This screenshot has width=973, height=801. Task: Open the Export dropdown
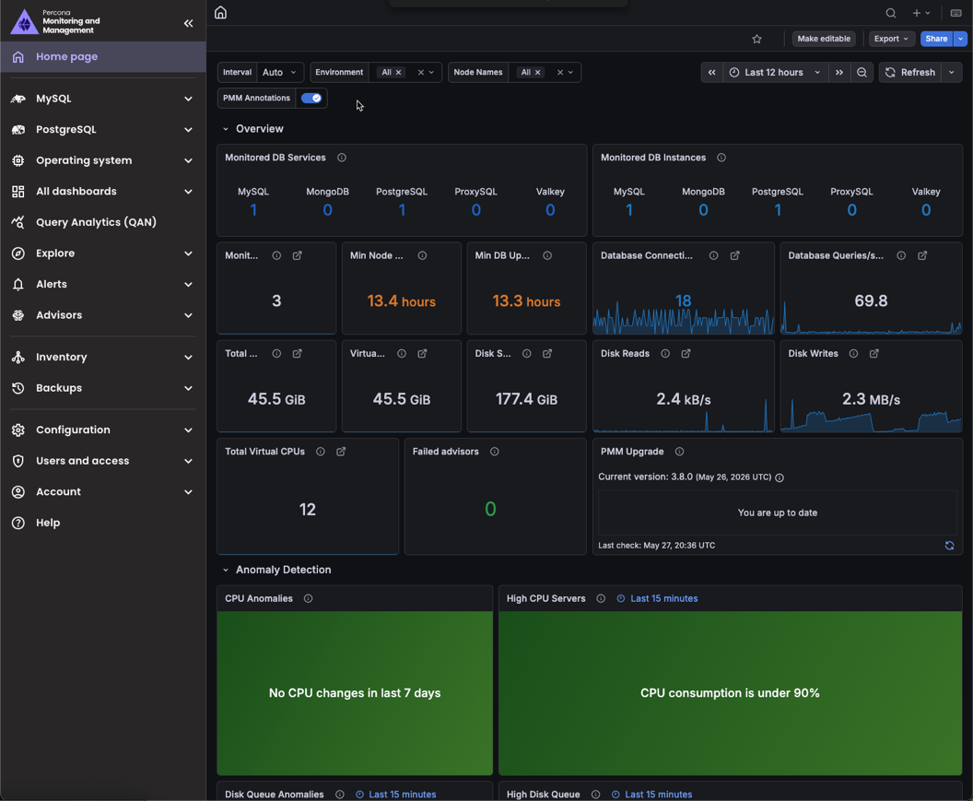pyautogui.click(x=891, y=39)
